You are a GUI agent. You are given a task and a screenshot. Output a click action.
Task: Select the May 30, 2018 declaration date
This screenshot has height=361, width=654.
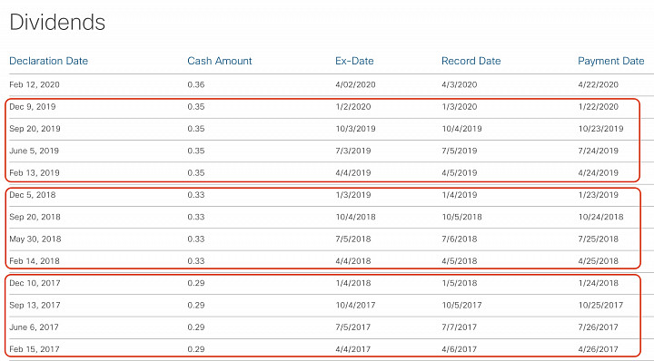click(x=35, y=239)
